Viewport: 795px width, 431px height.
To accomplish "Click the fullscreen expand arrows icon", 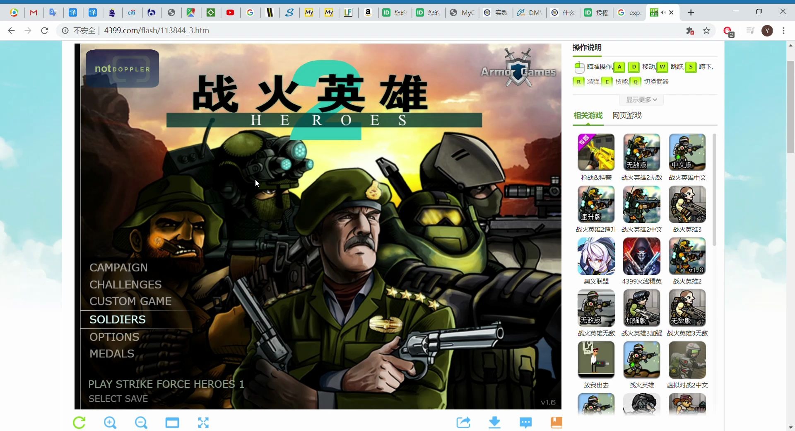I will tap(203, 422).
